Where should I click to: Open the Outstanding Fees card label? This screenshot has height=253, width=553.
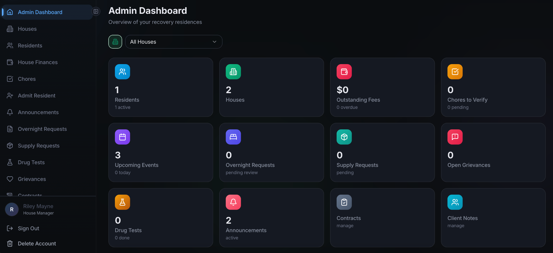pyautogui.click(x=358, y=100)
